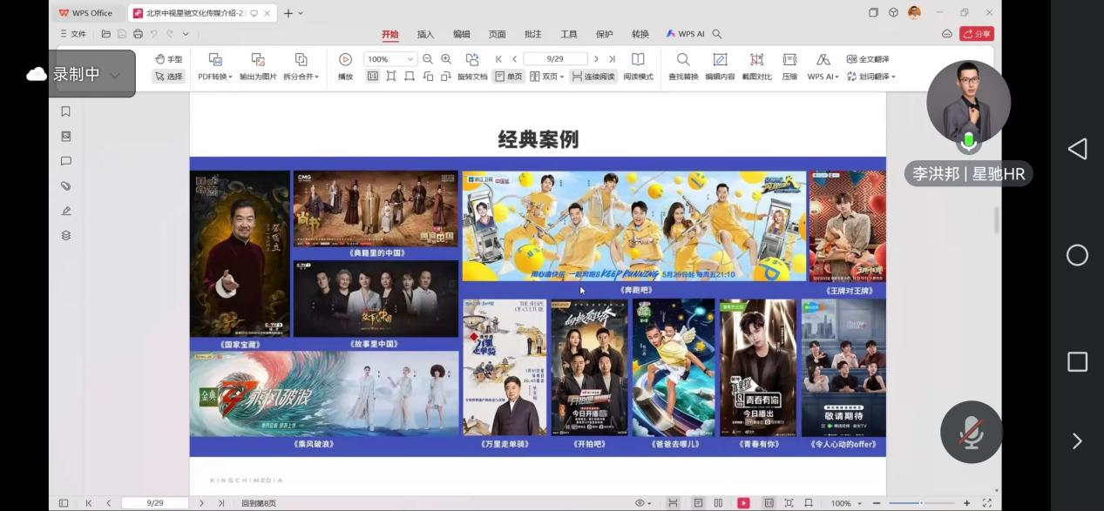
Task: Switch to the 批注 tab
Action: pos(532,34)
